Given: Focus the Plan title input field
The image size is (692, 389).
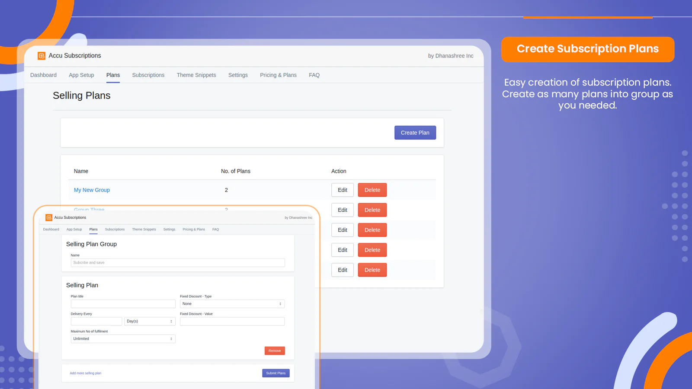Looking at the screenshot, I should tap(123, 304).
